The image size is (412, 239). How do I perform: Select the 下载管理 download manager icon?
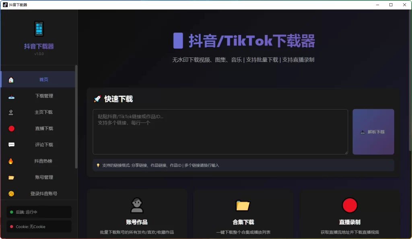pos(11,96)
